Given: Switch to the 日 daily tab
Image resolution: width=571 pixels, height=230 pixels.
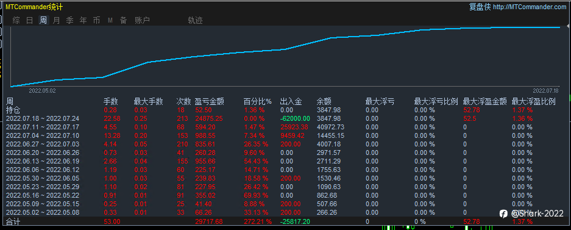Looking at the screenshot, I should [29, 20].
